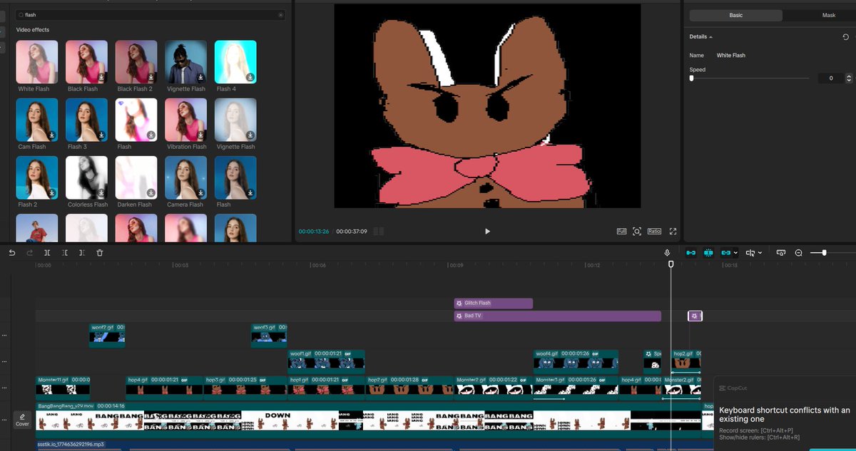Screen dimensions: 856x451
Task: Reset White Flash effect details
Action: point(846,36)
